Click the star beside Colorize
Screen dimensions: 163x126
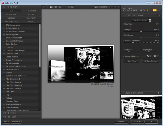pyautogui.click(x=4, y=47)
